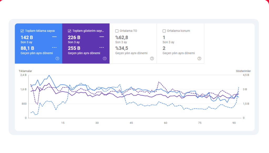269x153 pixels.
Task: Click the Gösterimler axis title
Action: click(243, 71)
